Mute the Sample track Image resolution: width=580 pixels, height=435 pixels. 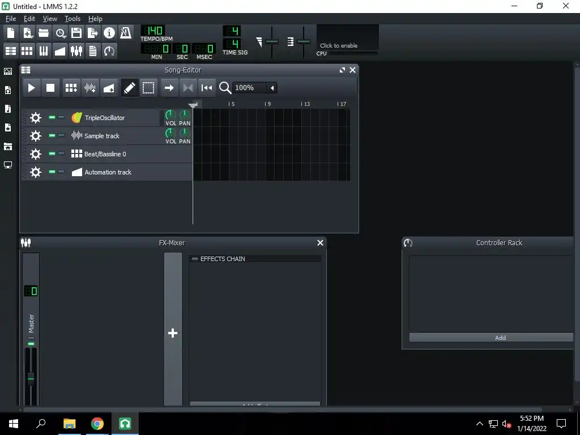click(x=52, y=136)
